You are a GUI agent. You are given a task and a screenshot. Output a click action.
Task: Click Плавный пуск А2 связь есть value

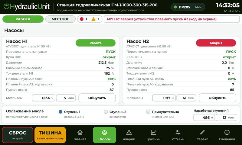tap(112, 79)
